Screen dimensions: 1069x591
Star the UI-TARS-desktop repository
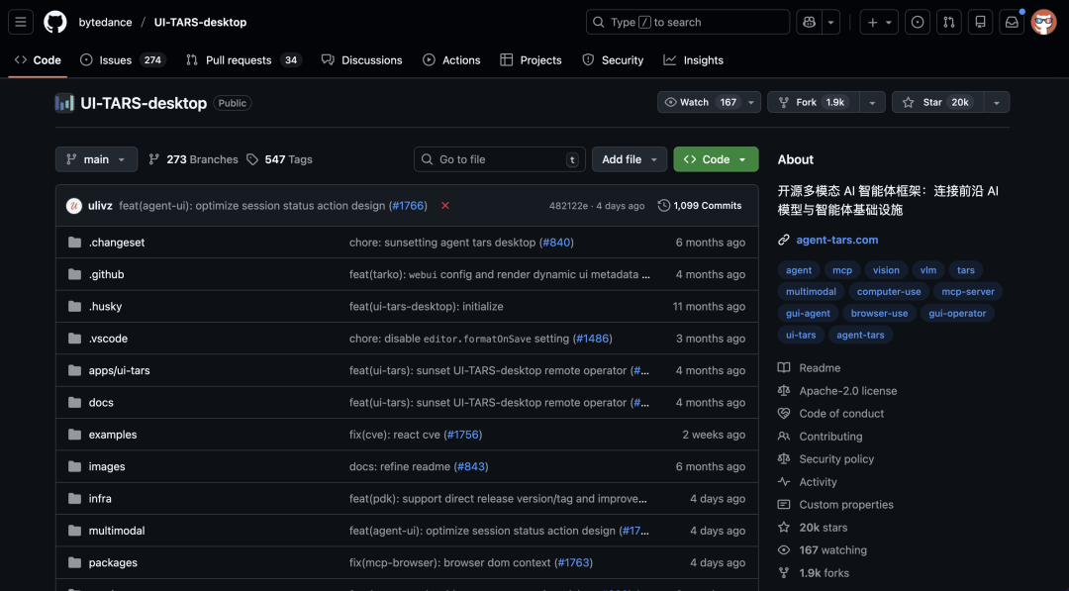pyautogui.click(x=934, y=102)
